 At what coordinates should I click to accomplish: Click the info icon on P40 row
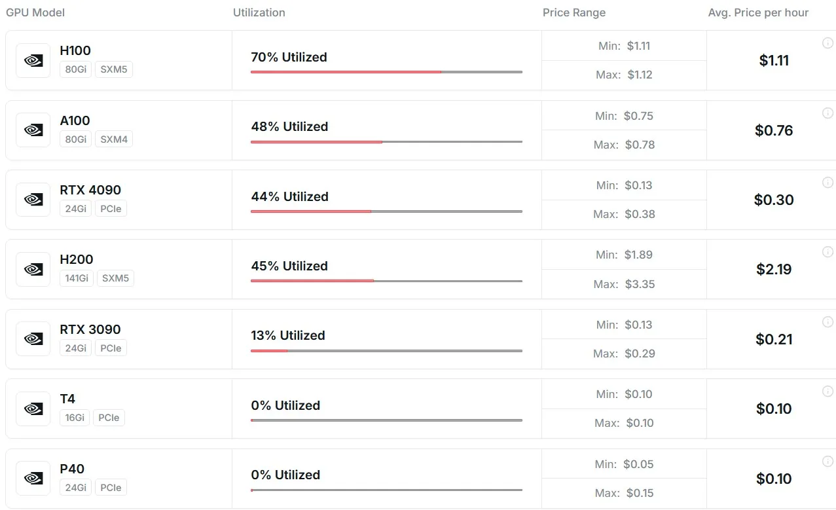[x=827, y=461]
